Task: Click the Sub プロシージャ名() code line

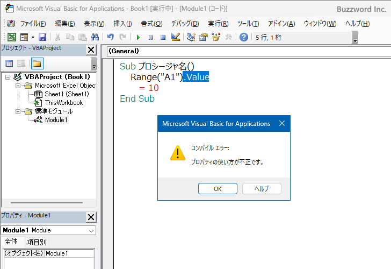Action: tap(157, 66)
